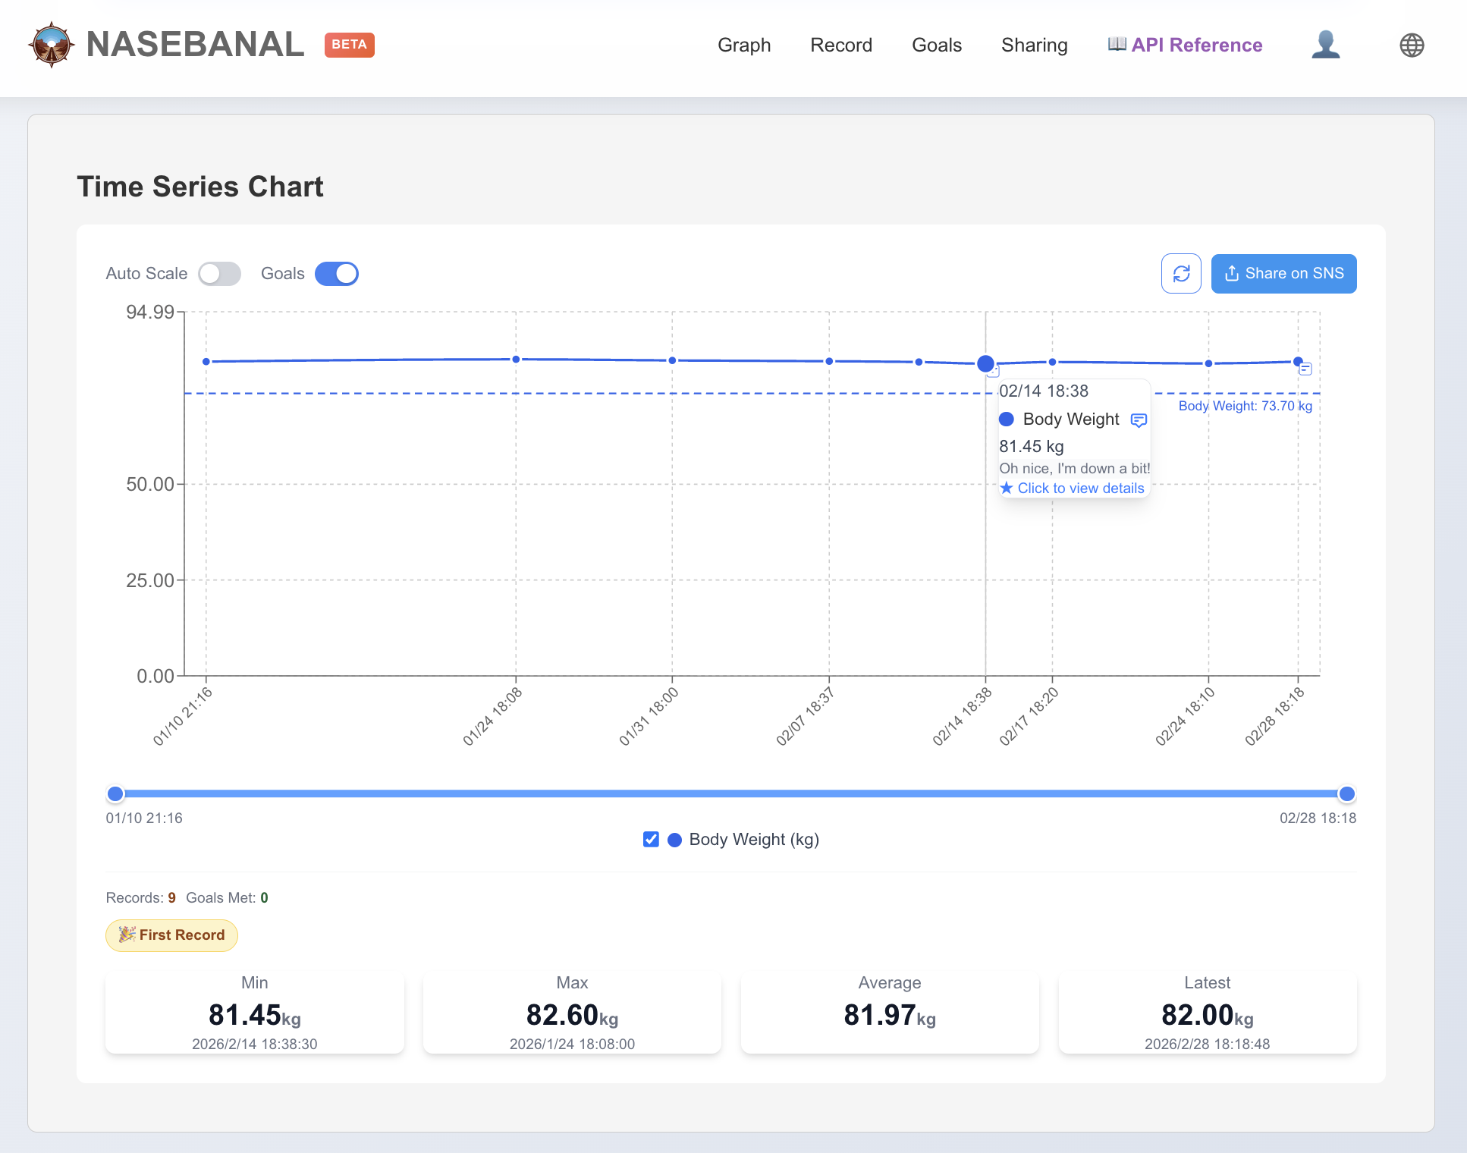Click Click to view details link
Image resolution: width=1467 pixels, height=1153 pixels.
(x=1081, y=488)
